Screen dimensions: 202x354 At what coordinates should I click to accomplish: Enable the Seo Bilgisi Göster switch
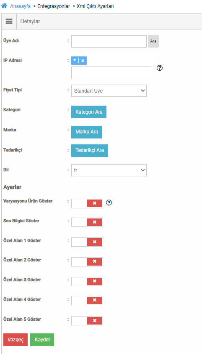click(87, 222)
